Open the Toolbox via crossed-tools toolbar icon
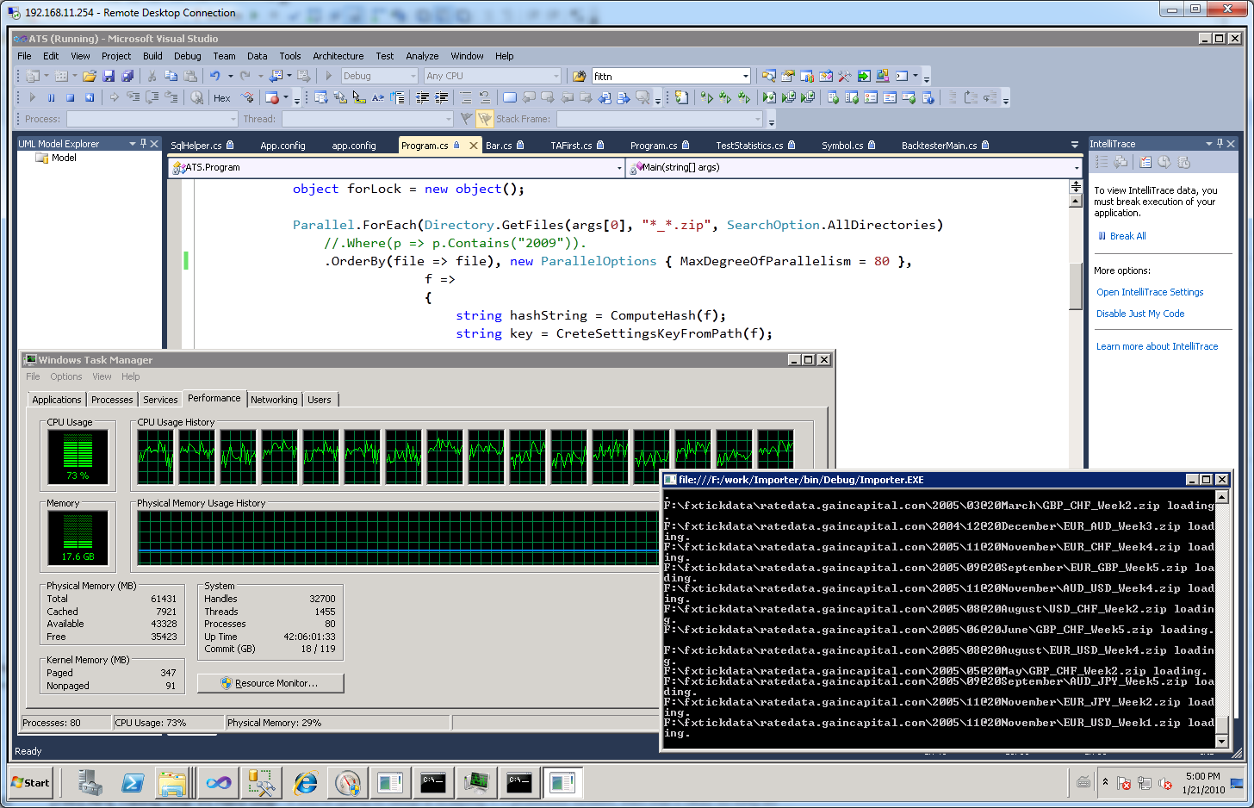 coord(845,76)
